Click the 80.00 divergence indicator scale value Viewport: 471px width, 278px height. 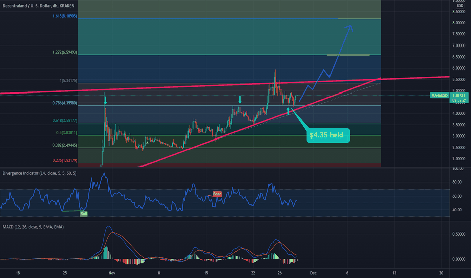click(x=457, y=182)
